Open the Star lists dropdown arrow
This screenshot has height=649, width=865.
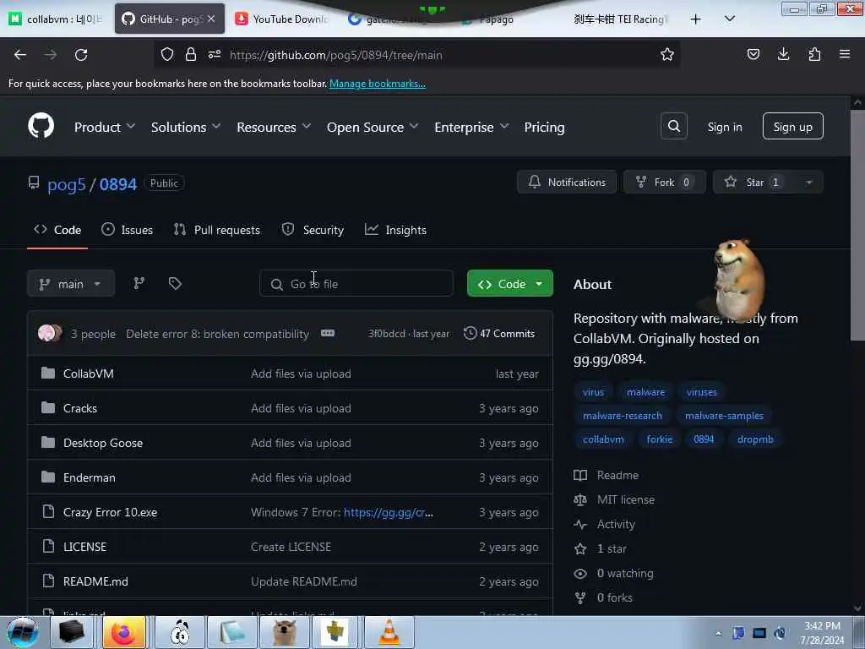tap(808, 183)
